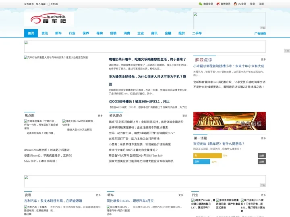Open 斯巴鲁WRX等车型荣获 article
The height and width of the screenshot is (217, 290).
136,156
